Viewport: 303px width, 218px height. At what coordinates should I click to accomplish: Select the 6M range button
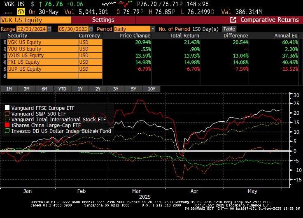44,89
